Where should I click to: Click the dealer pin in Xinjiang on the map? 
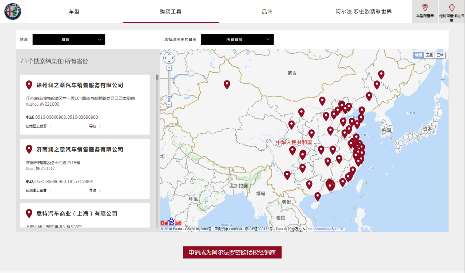click(x=227, y=84)
